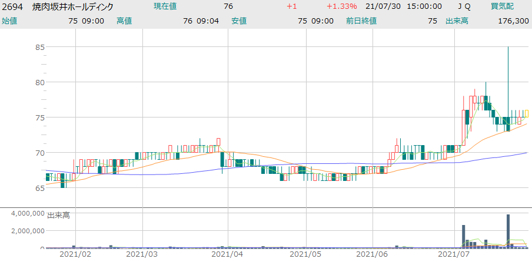Click the 安値 label
Viewport: 532px width, 262px height.
pyautogui.click(x=239, y=21)
